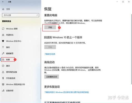Click the right-side vertical scrollbar
Image resolution: width=132 pixels, height=103 pixels.
131,49
